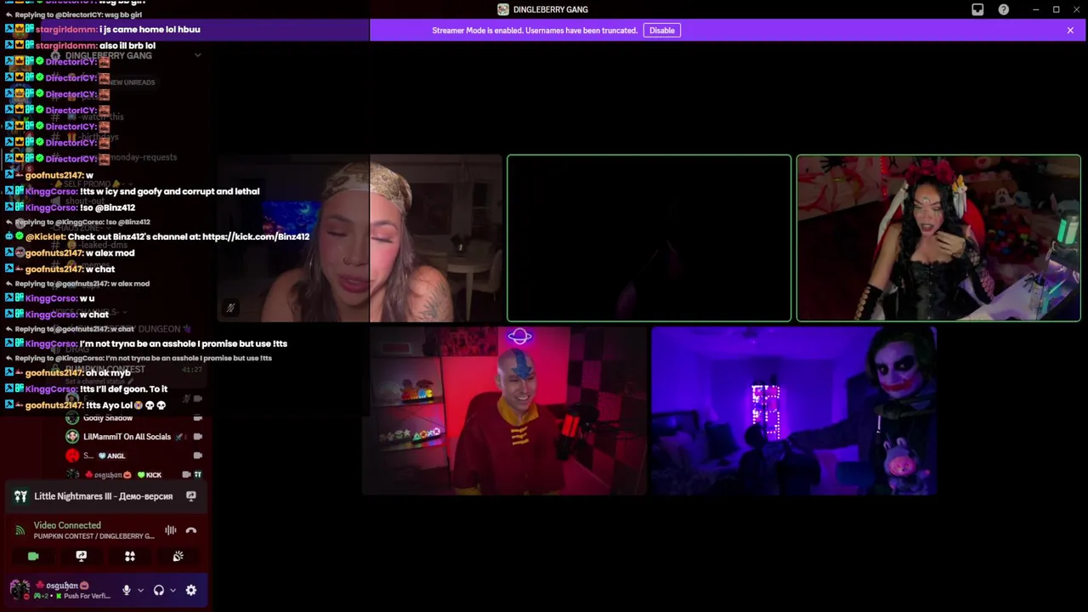Image resolution: width=1088 pixels, height=612 pixels.
Task: Jump to the NEW UNREADS indicator
Action: (132, 82)
